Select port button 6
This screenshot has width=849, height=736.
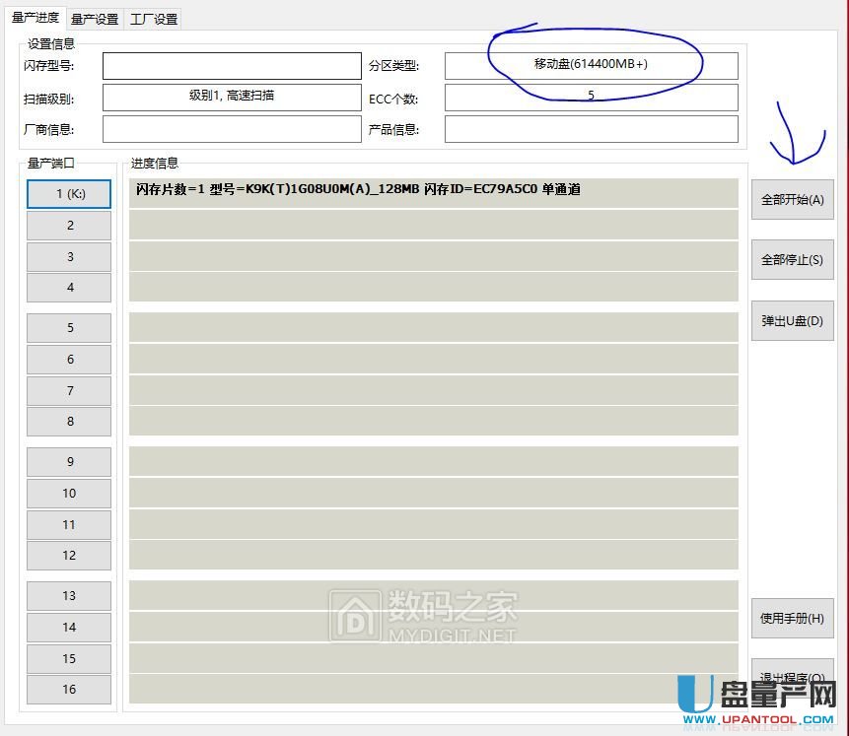point(69,360)
